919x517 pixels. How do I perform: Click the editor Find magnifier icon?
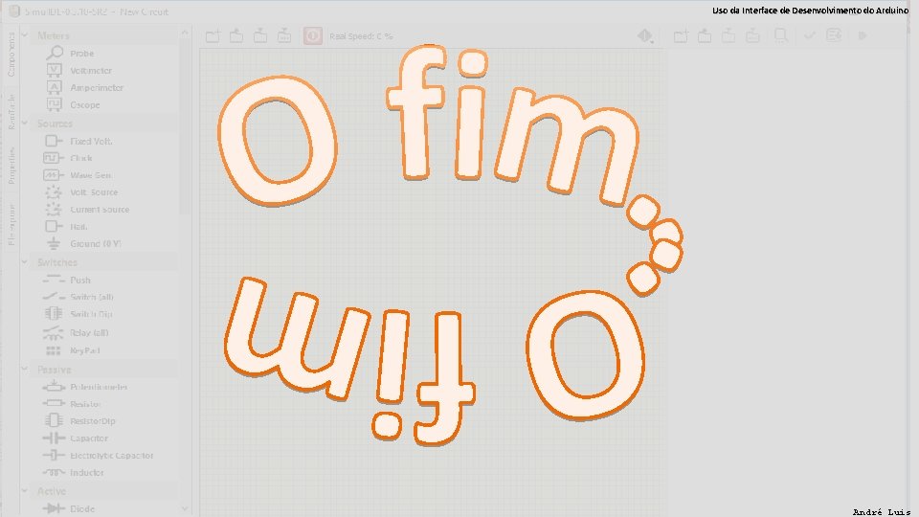pyautogui.click(x=781, y=35)
